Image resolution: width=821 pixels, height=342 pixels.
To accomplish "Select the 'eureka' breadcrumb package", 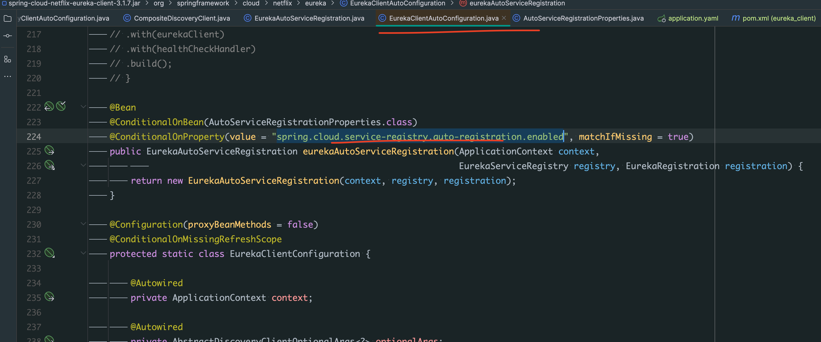I will 316,3.
